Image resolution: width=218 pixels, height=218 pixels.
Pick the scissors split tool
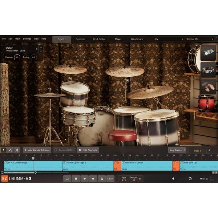click(17, 150)
